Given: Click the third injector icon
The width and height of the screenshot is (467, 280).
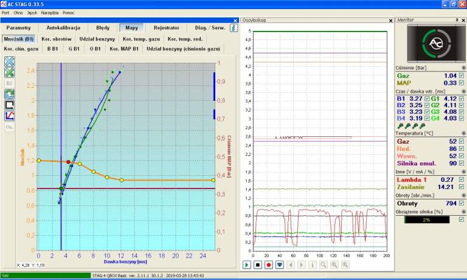Looking at the screenshot, I should 415,126.
